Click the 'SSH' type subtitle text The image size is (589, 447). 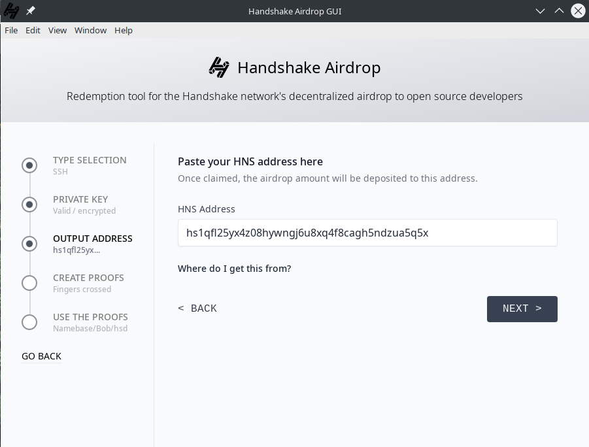[x=60, y=172]
